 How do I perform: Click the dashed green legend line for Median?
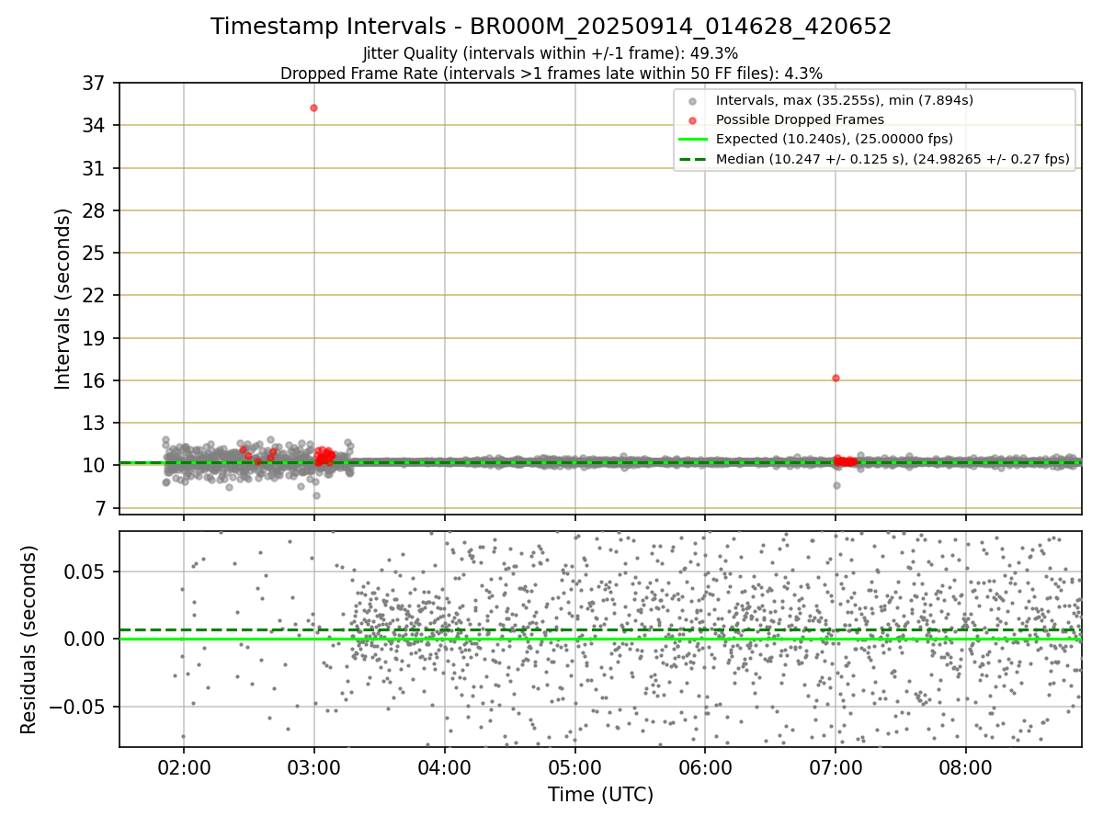coord(693,159)
